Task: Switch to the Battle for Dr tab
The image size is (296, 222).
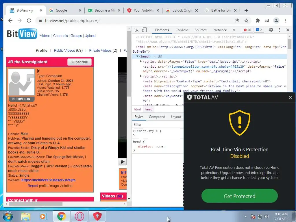Action: click(221, 10)
